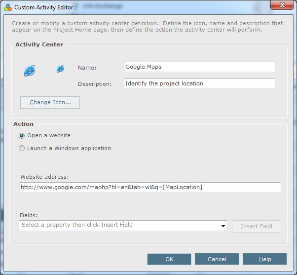This screenshot has height=275, width=297.
Task: Confirm with the OK button
Action: pyautogui.click(x=169, y=259)
